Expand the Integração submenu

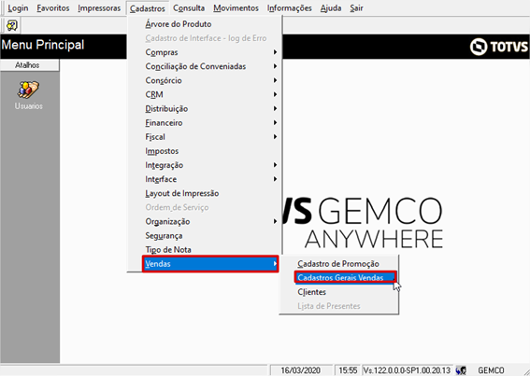pyautogui.click(x=204, y=165)
